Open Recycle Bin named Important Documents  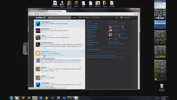click(162, 87)
